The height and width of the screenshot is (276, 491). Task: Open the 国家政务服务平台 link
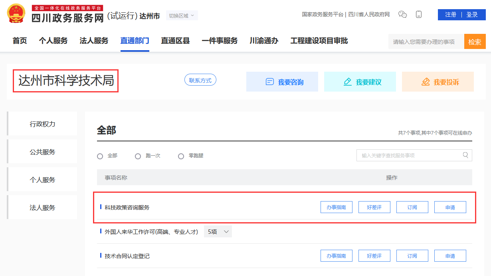[x=323, y=15]
